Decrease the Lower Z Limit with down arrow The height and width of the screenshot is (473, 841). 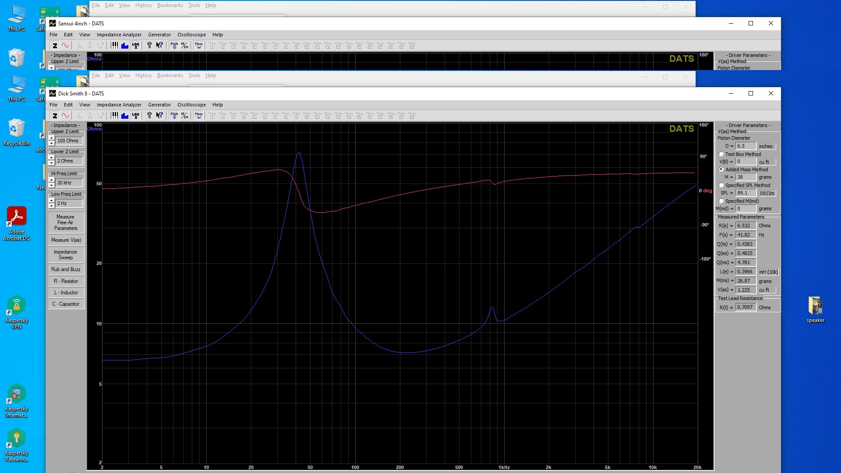coord(52,163)
